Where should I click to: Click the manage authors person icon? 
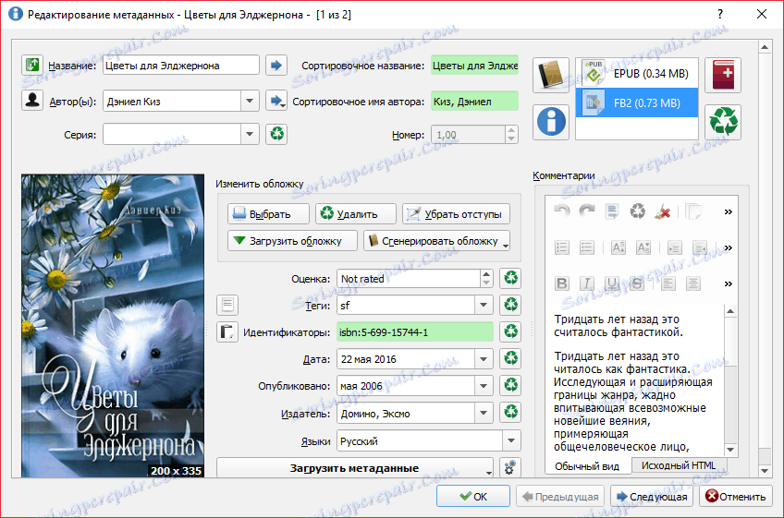point(32,101)
